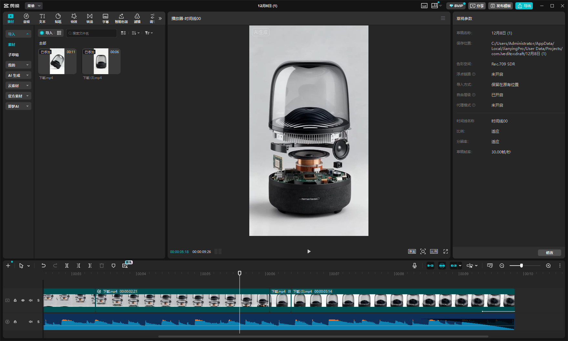This screenshot has width=568, height=341.
Task: Toggle lock on the video track
Action: point(15,300)
